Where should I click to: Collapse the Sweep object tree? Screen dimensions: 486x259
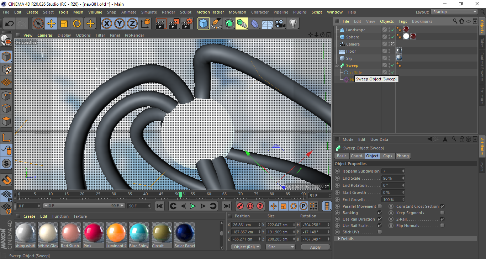click(x=337, y=65)
